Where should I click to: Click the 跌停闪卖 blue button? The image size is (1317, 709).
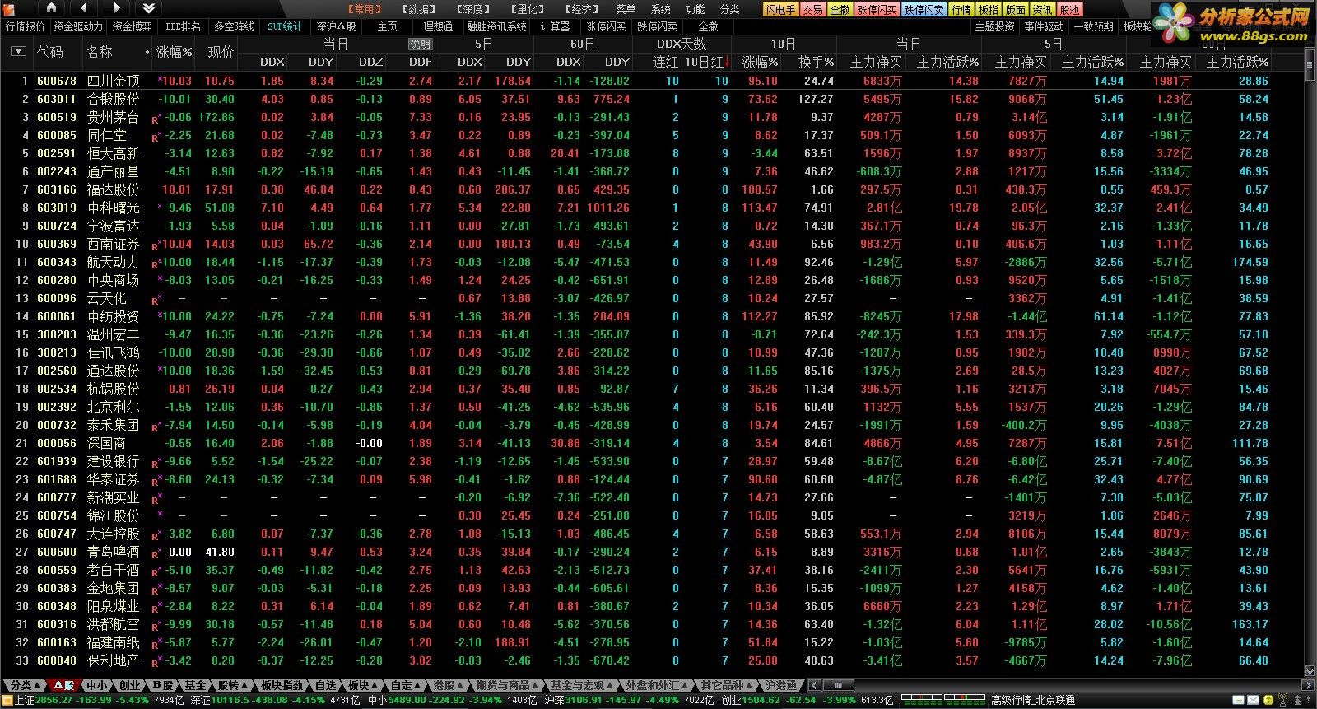click(x=924, y=10)
